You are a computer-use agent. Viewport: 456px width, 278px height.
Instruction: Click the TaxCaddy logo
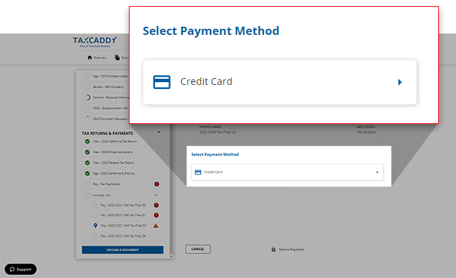point(95,42)
